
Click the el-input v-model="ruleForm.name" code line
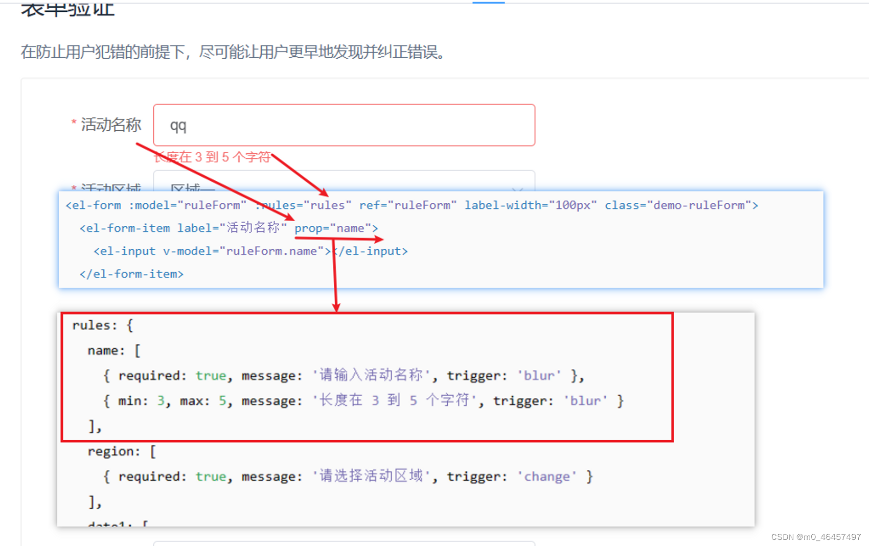[250, 251]
